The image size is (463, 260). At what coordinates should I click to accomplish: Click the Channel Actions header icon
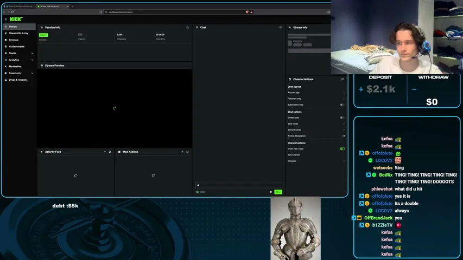pyautogui.click(x=290, y=79)
